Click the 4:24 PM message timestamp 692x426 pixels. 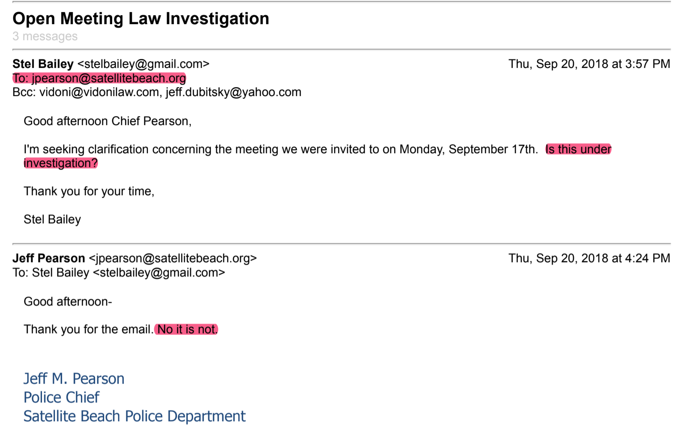coord(589,259)
